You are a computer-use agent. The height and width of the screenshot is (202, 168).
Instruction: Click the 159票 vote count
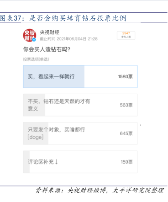[x=126, y=162]
